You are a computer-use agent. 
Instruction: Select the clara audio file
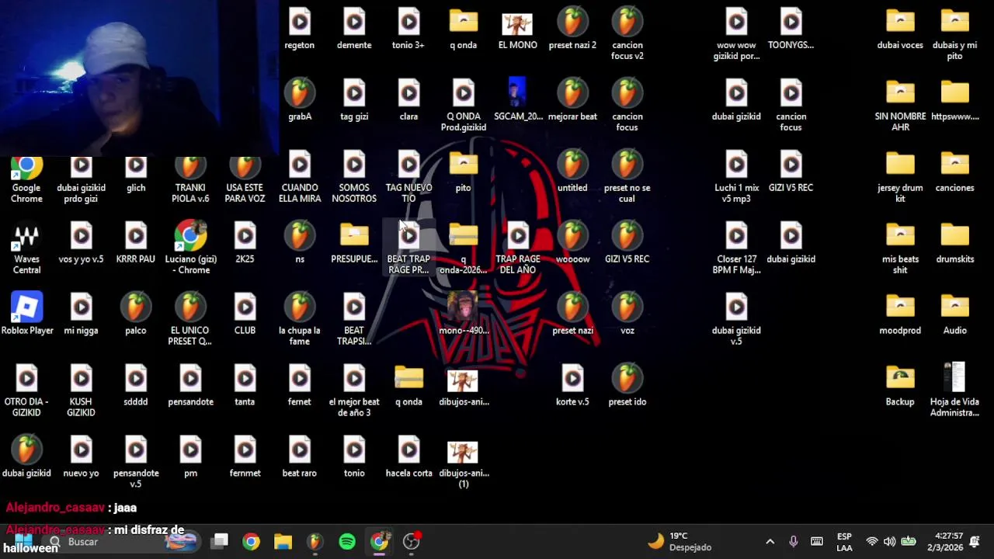(x=408, y=101)
